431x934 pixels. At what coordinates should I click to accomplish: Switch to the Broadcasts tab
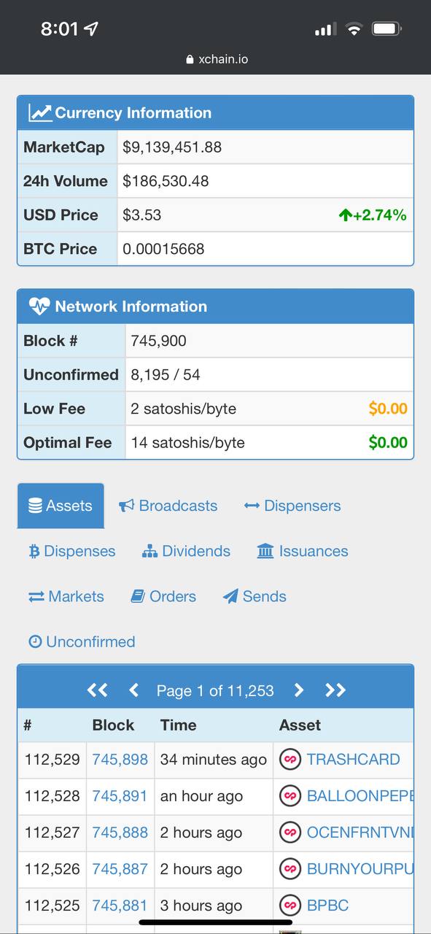168,506
